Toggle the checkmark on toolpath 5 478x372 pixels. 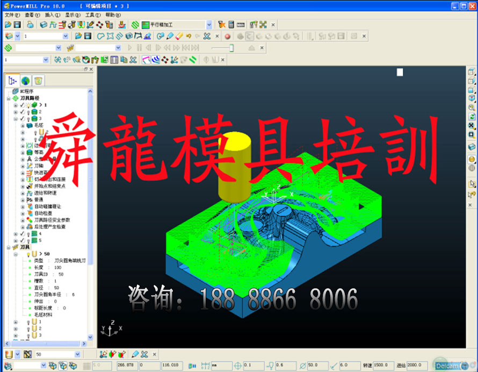[22, 240]
